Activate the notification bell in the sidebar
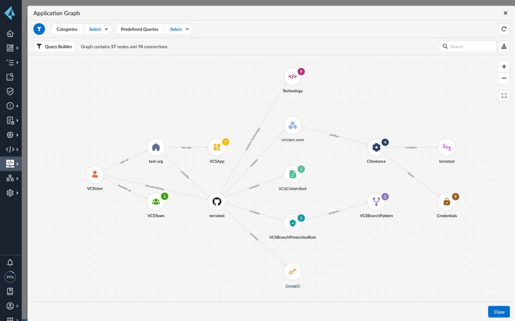This screenshot has height=321, width=515. [10, 262]
